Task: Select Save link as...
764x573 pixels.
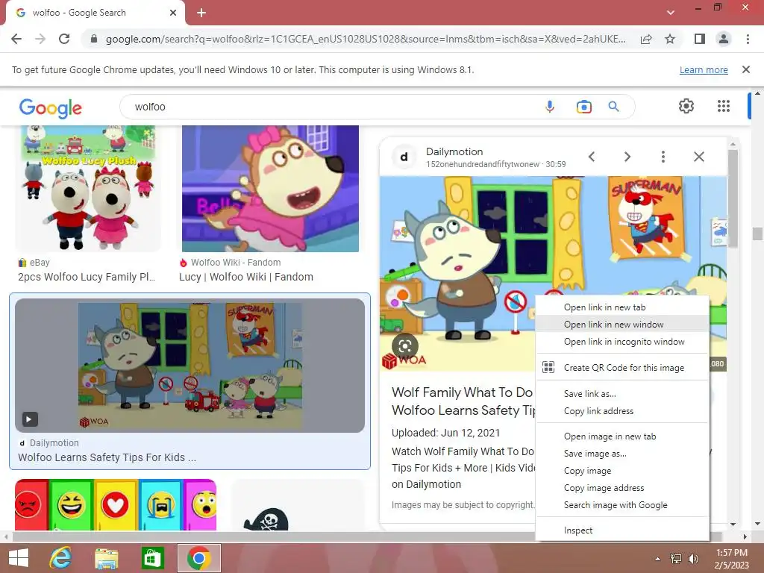Action: [x=621, y=394]
